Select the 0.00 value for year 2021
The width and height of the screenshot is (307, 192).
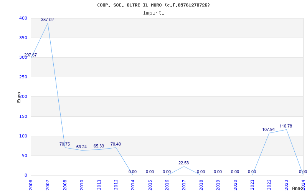252,172
